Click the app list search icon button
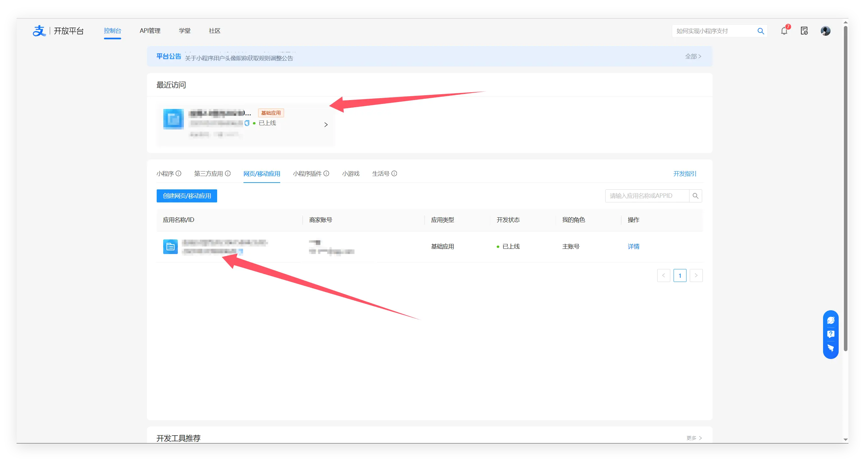This screenshot has width=865, height=460. (x=695, y=196)
